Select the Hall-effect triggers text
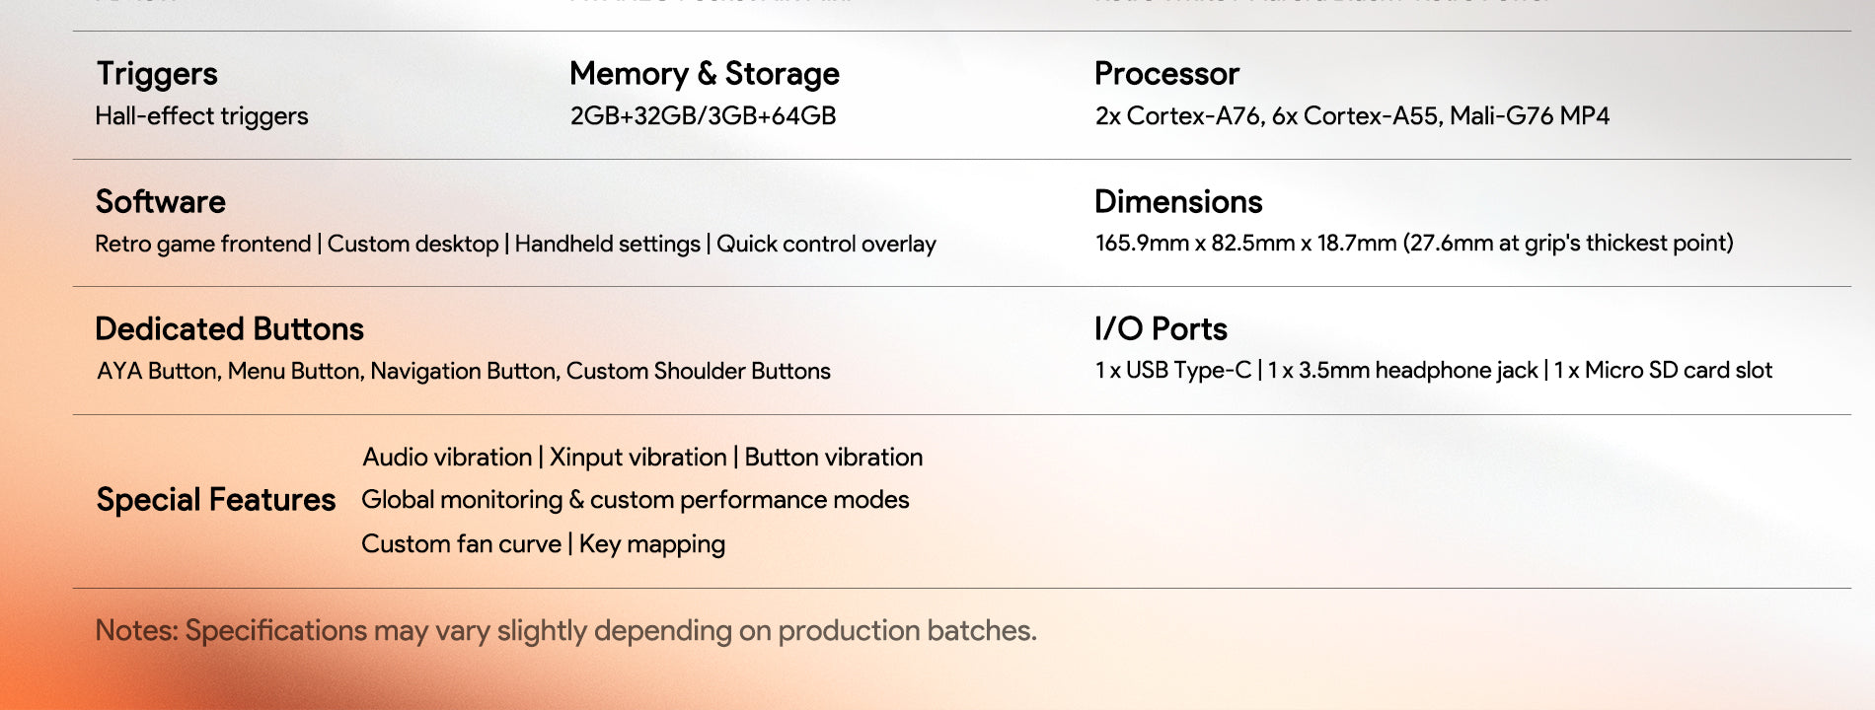The height and width of the screenshot is (710, 1875). [201, 116]
